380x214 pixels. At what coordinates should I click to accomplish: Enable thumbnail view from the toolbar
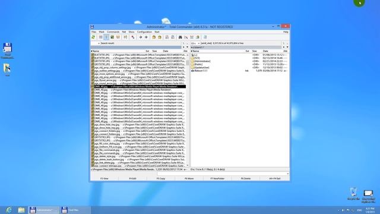[112, 37]
